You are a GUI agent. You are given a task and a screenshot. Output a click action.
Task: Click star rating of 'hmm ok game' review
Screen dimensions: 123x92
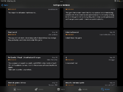(x=12, y=85)
